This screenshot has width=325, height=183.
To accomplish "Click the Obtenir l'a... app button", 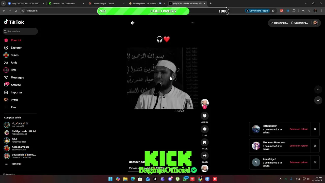I will pos(299,23).
